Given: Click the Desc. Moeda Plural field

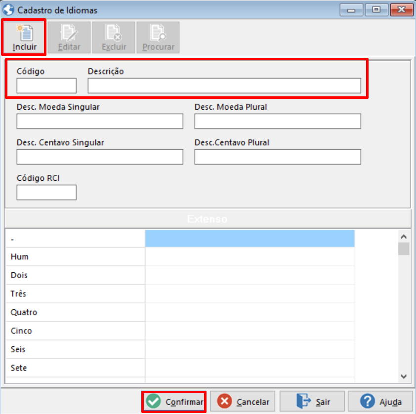Looking at the screenshot, I should click(278, 121).
